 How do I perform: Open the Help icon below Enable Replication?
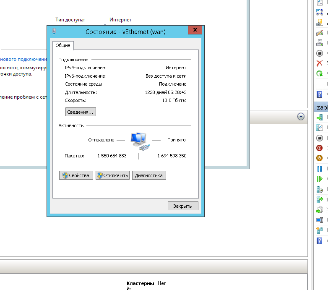[x=320, y=241]
